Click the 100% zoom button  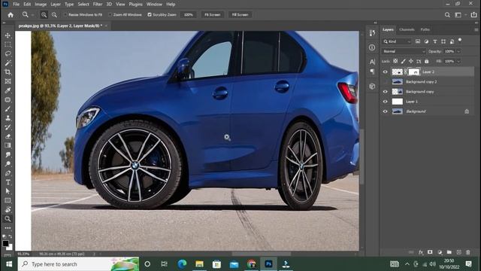point(189,15)
